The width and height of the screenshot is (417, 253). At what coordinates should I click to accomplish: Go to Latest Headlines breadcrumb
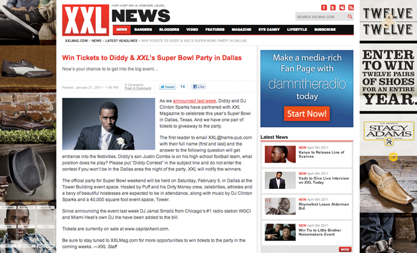[x=121, y=40]
